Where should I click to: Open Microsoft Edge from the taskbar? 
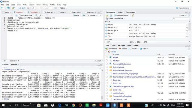[x=60, y=105]
